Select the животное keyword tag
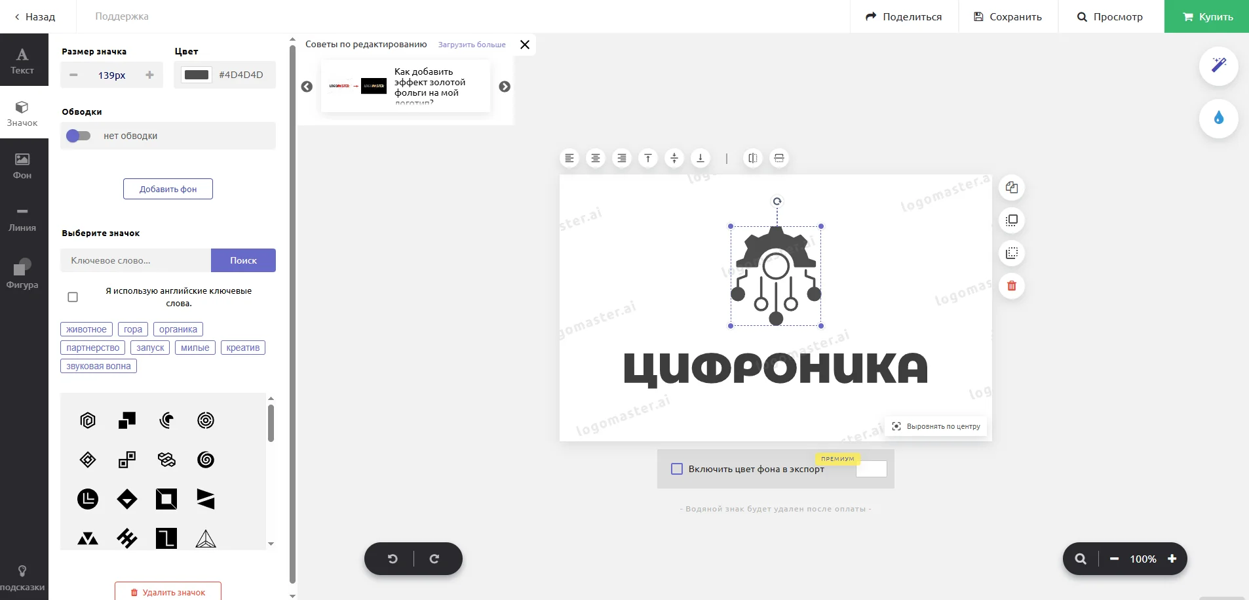This screenshot has height=600, width=1249. pyautogui.click(x=86, y=329)
